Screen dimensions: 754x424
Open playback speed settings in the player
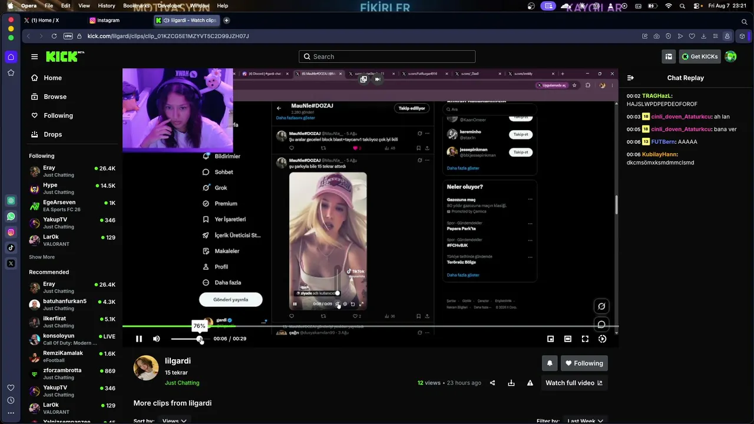pos(602,339)
